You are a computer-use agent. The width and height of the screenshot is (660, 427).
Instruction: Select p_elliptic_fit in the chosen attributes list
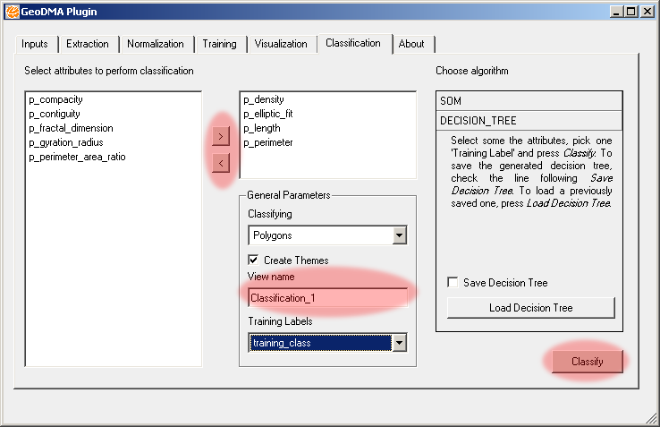(268, 115)
